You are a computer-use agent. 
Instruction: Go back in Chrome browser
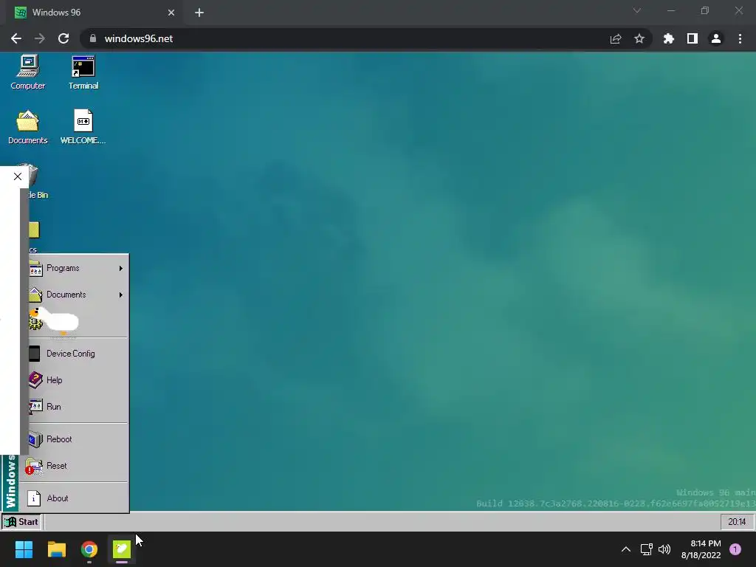(16, 38)
